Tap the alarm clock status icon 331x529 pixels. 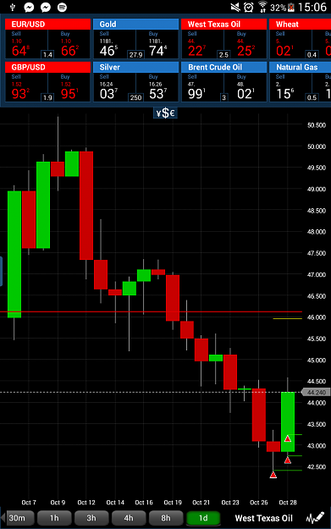coord(249,7)
